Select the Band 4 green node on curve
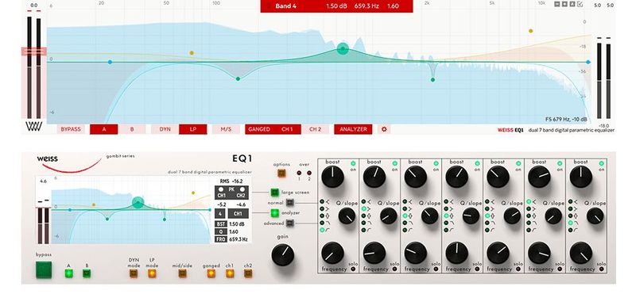 pos(343,49)
